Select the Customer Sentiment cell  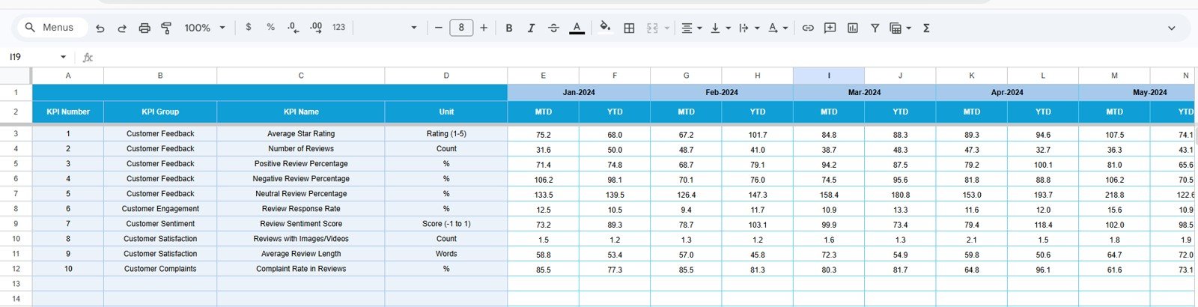(160, 224)
